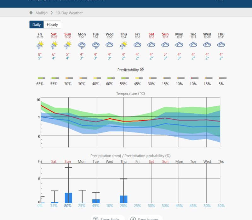
Task: Click Sat 11-29 sun-shower icon
Action: point(54,45)
